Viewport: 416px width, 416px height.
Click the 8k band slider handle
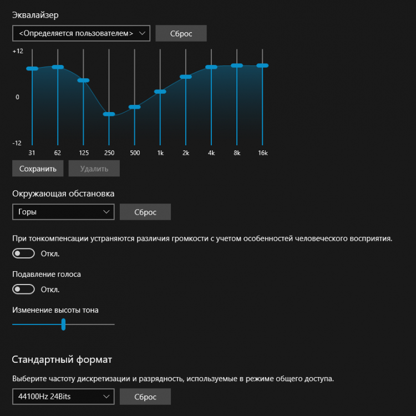click(x=237, y=65)
